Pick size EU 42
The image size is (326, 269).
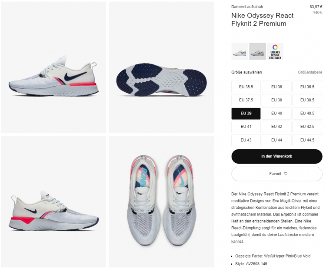coord(276,127)
